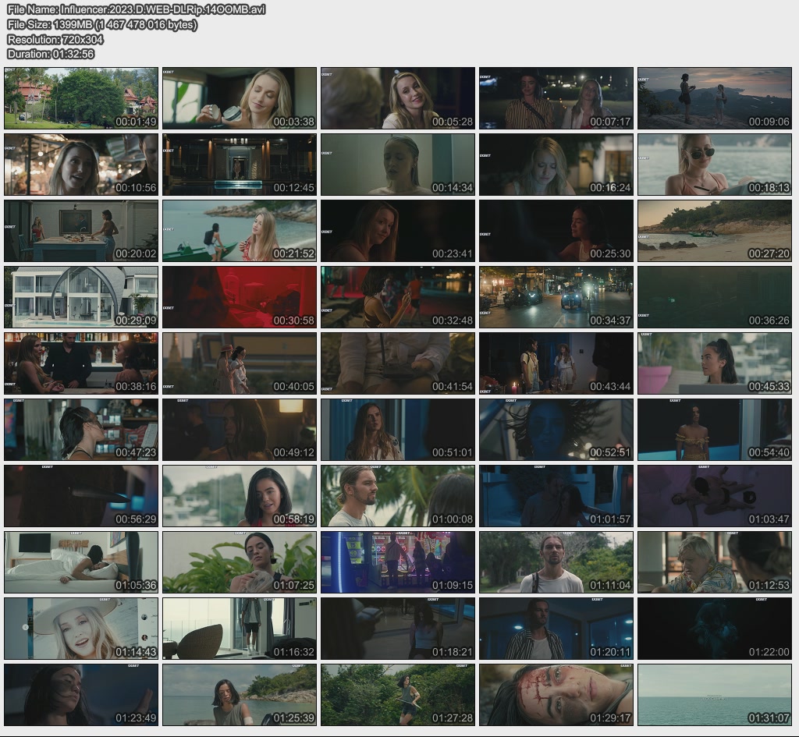Open the night street thumbnail at 00:34:37
The width and height of the screenshot is (799, 737).
(x=556, y=297)
